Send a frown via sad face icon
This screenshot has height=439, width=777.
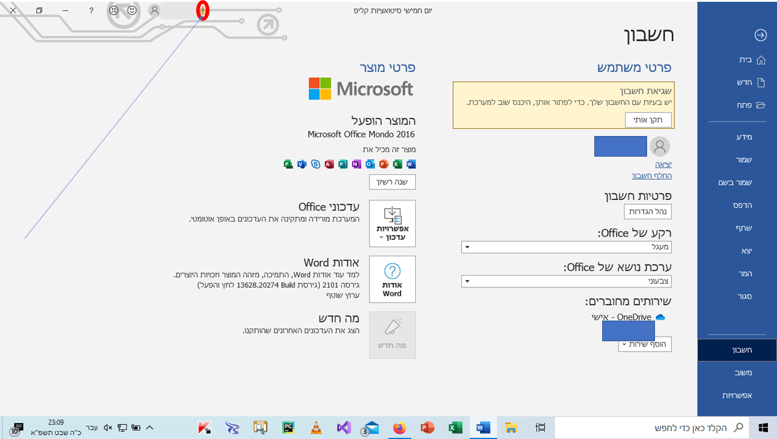point(114,10)
